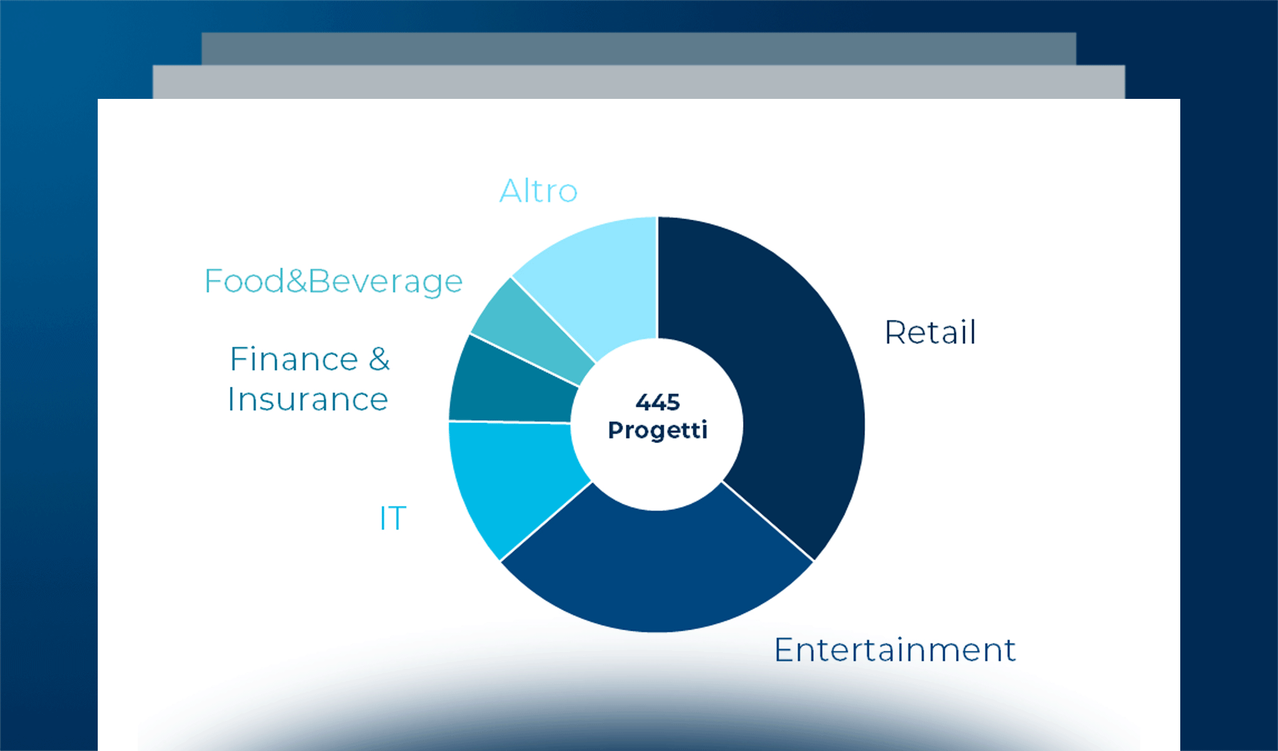Select the Food&Beverage label
1278x751 pixels.
coord(333,281)
